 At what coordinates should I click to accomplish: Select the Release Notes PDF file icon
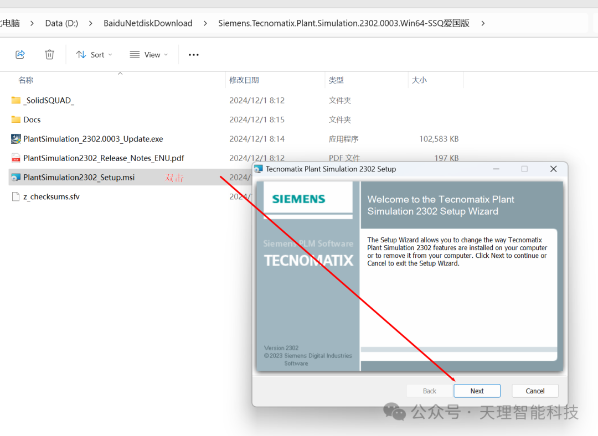point(16,158)
